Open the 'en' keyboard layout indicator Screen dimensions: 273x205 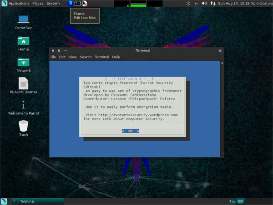[x=197, y=3]
